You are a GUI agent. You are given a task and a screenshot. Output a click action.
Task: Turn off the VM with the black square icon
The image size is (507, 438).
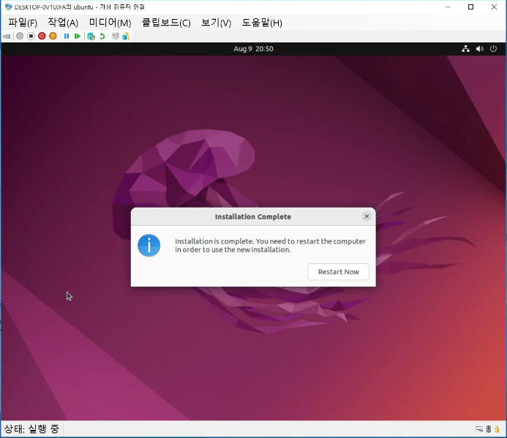click(x=31, y=37)
